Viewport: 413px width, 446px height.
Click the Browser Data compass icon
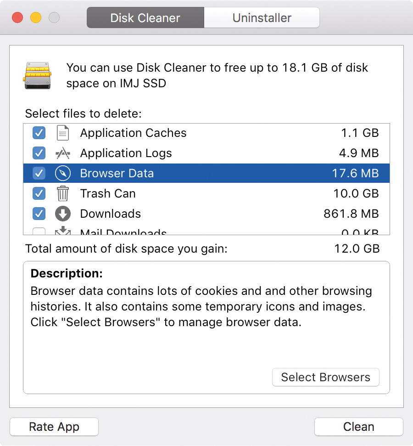pyautogui.click(x=62, y=174)
